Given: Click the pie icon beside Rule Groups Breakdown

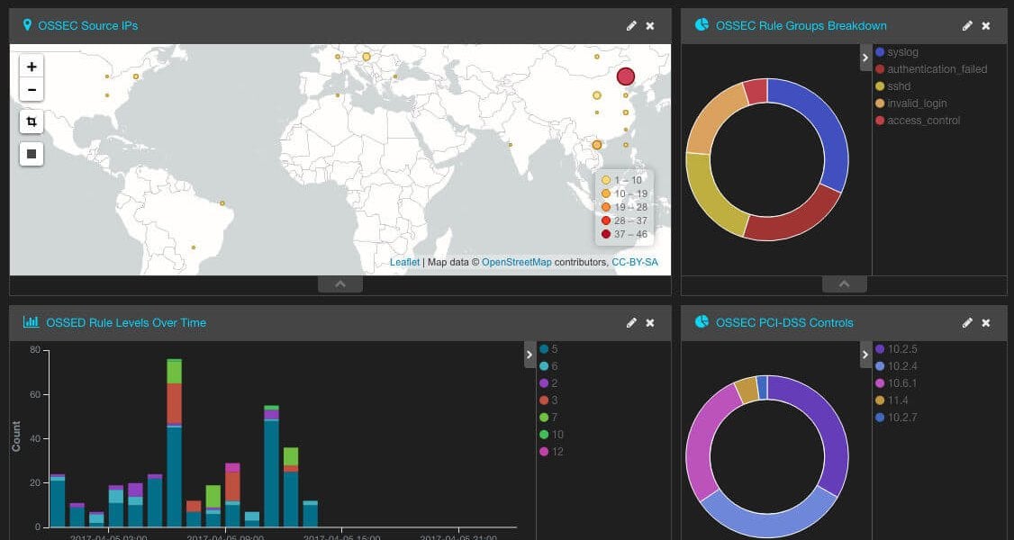Looking at the screenshot, I should click(702, 24).
